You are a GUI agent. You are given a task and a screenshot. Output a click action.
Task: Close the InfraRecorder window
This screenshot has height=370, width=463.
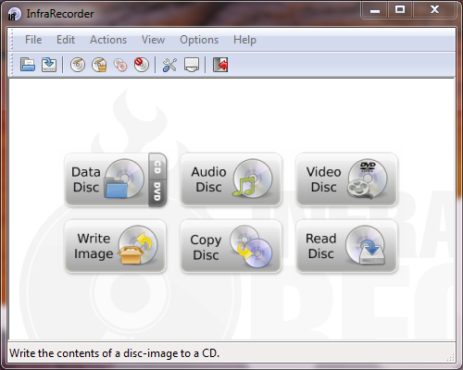434,10
